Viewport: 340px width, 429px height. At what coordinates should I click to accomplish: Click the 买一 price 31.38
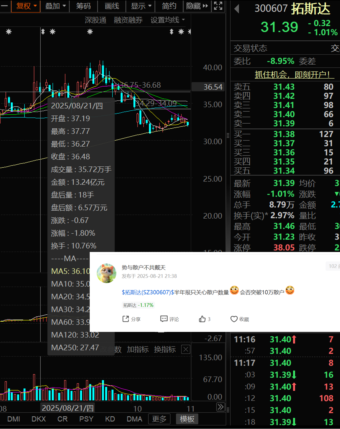pos(284,134)
